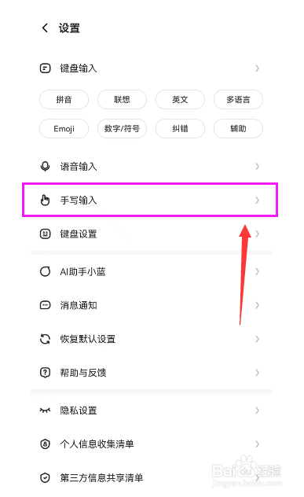This screenshot has width=304, height=497.
Task: Expand 键盘输入 using its chevron
Action: tap(257, 68)
